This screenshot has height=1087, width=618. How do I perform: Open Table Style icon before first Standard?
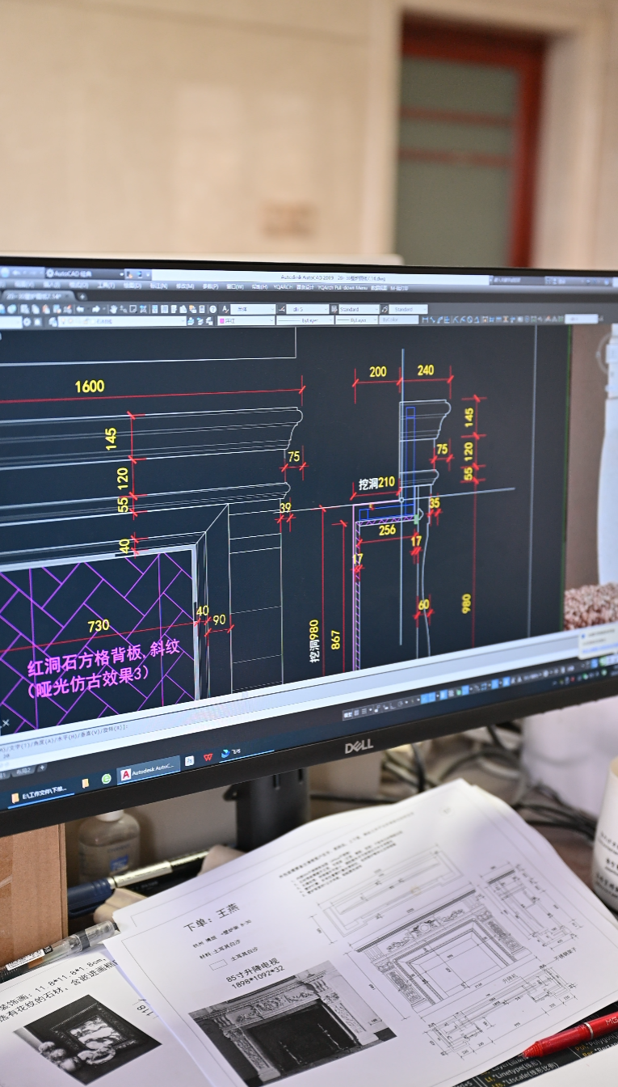point(334,309)
